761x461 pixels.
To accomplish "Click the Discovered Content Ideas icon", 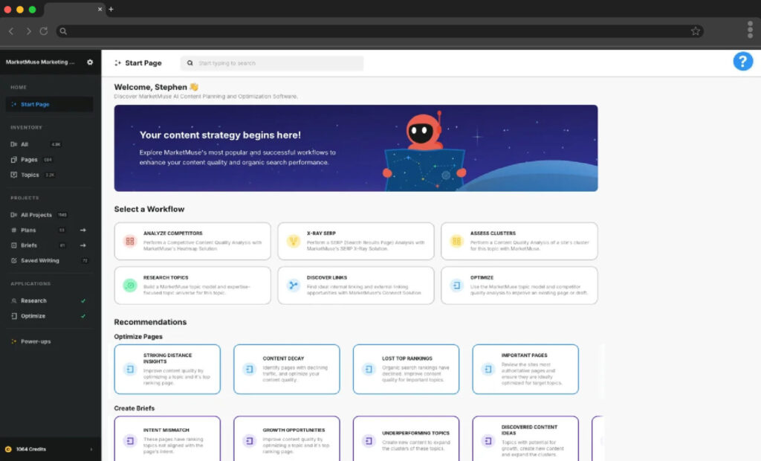I will [488, 441].
